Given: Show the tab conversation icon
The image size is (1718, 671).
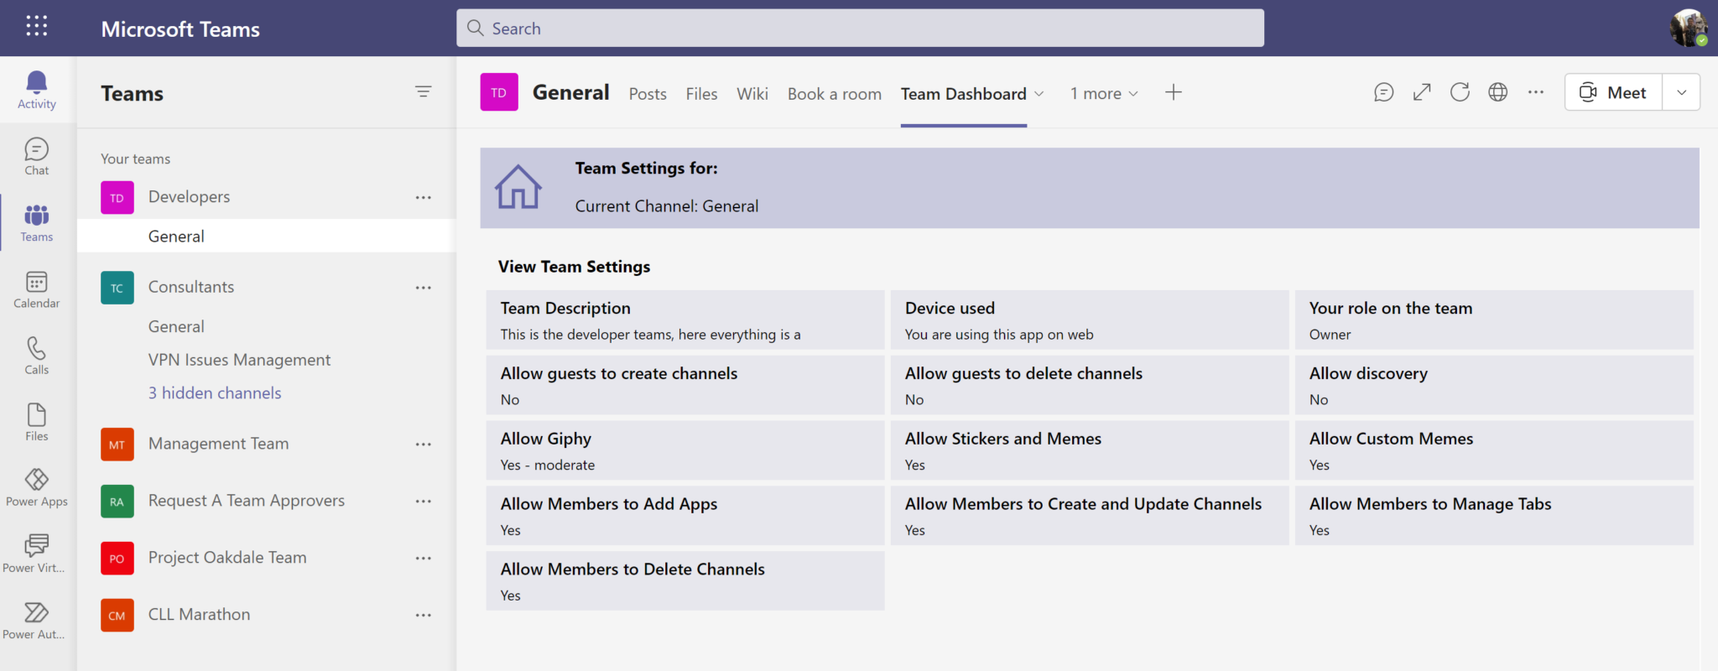Looking at the screenshot, I should [1384, 92].
